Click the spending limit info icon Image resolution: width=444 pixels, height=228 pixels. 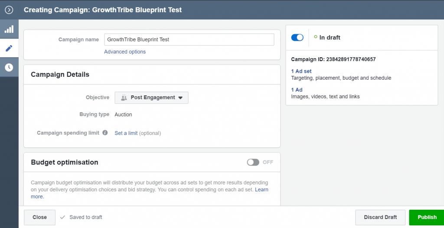pyautogui.click(x=105, y=133)
